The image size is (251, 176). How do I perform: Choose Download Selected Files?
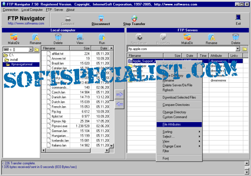(179, 97)
